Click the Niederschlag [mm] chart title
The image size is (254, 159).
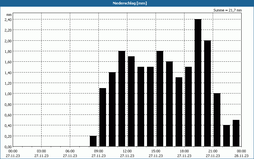130,3
